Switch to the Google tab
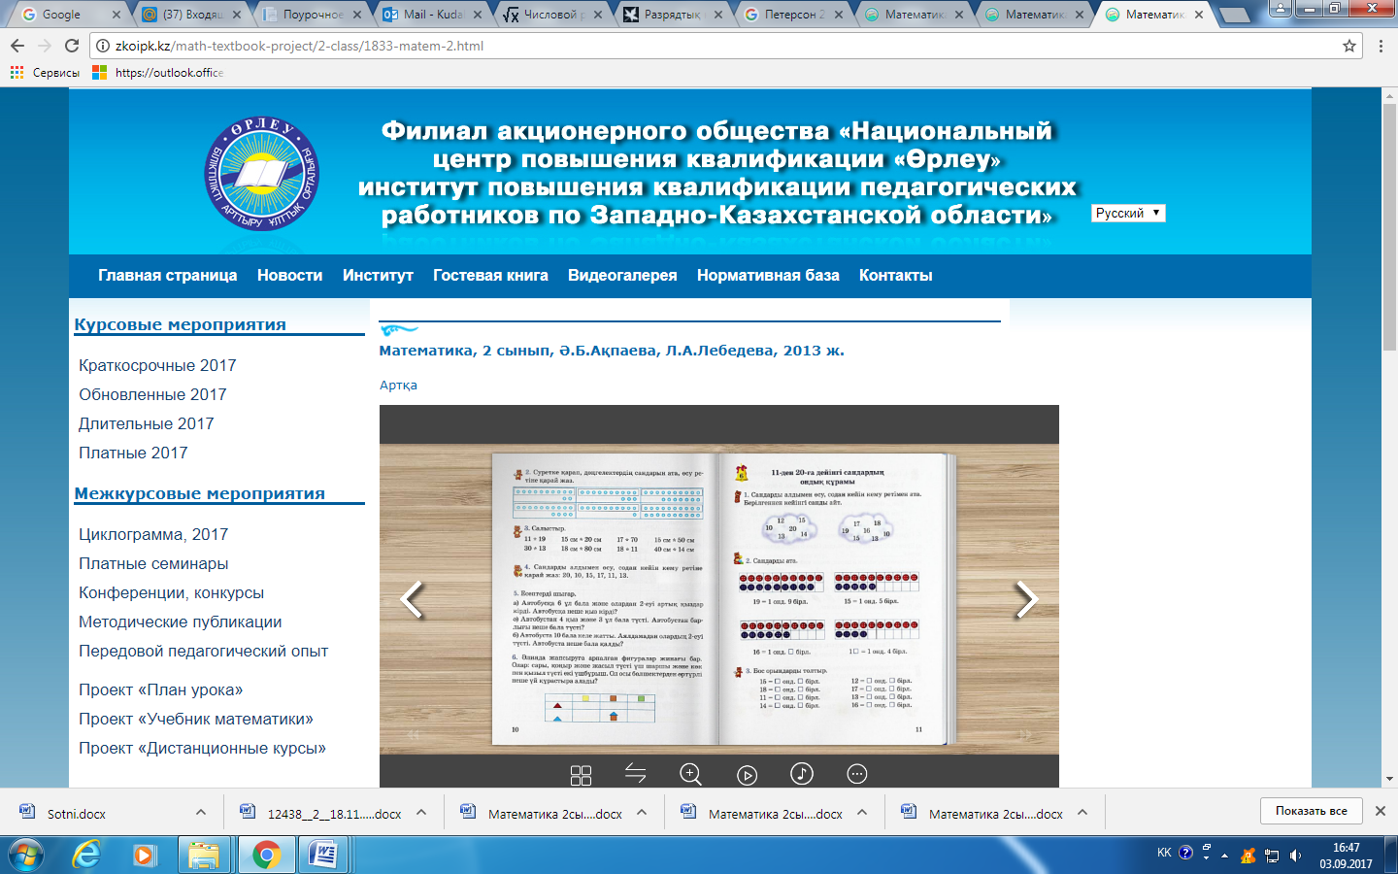 [70, 15]
